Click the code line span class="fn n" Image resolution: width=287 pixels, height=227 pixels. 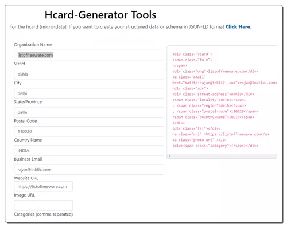click(x=192, y=60)
